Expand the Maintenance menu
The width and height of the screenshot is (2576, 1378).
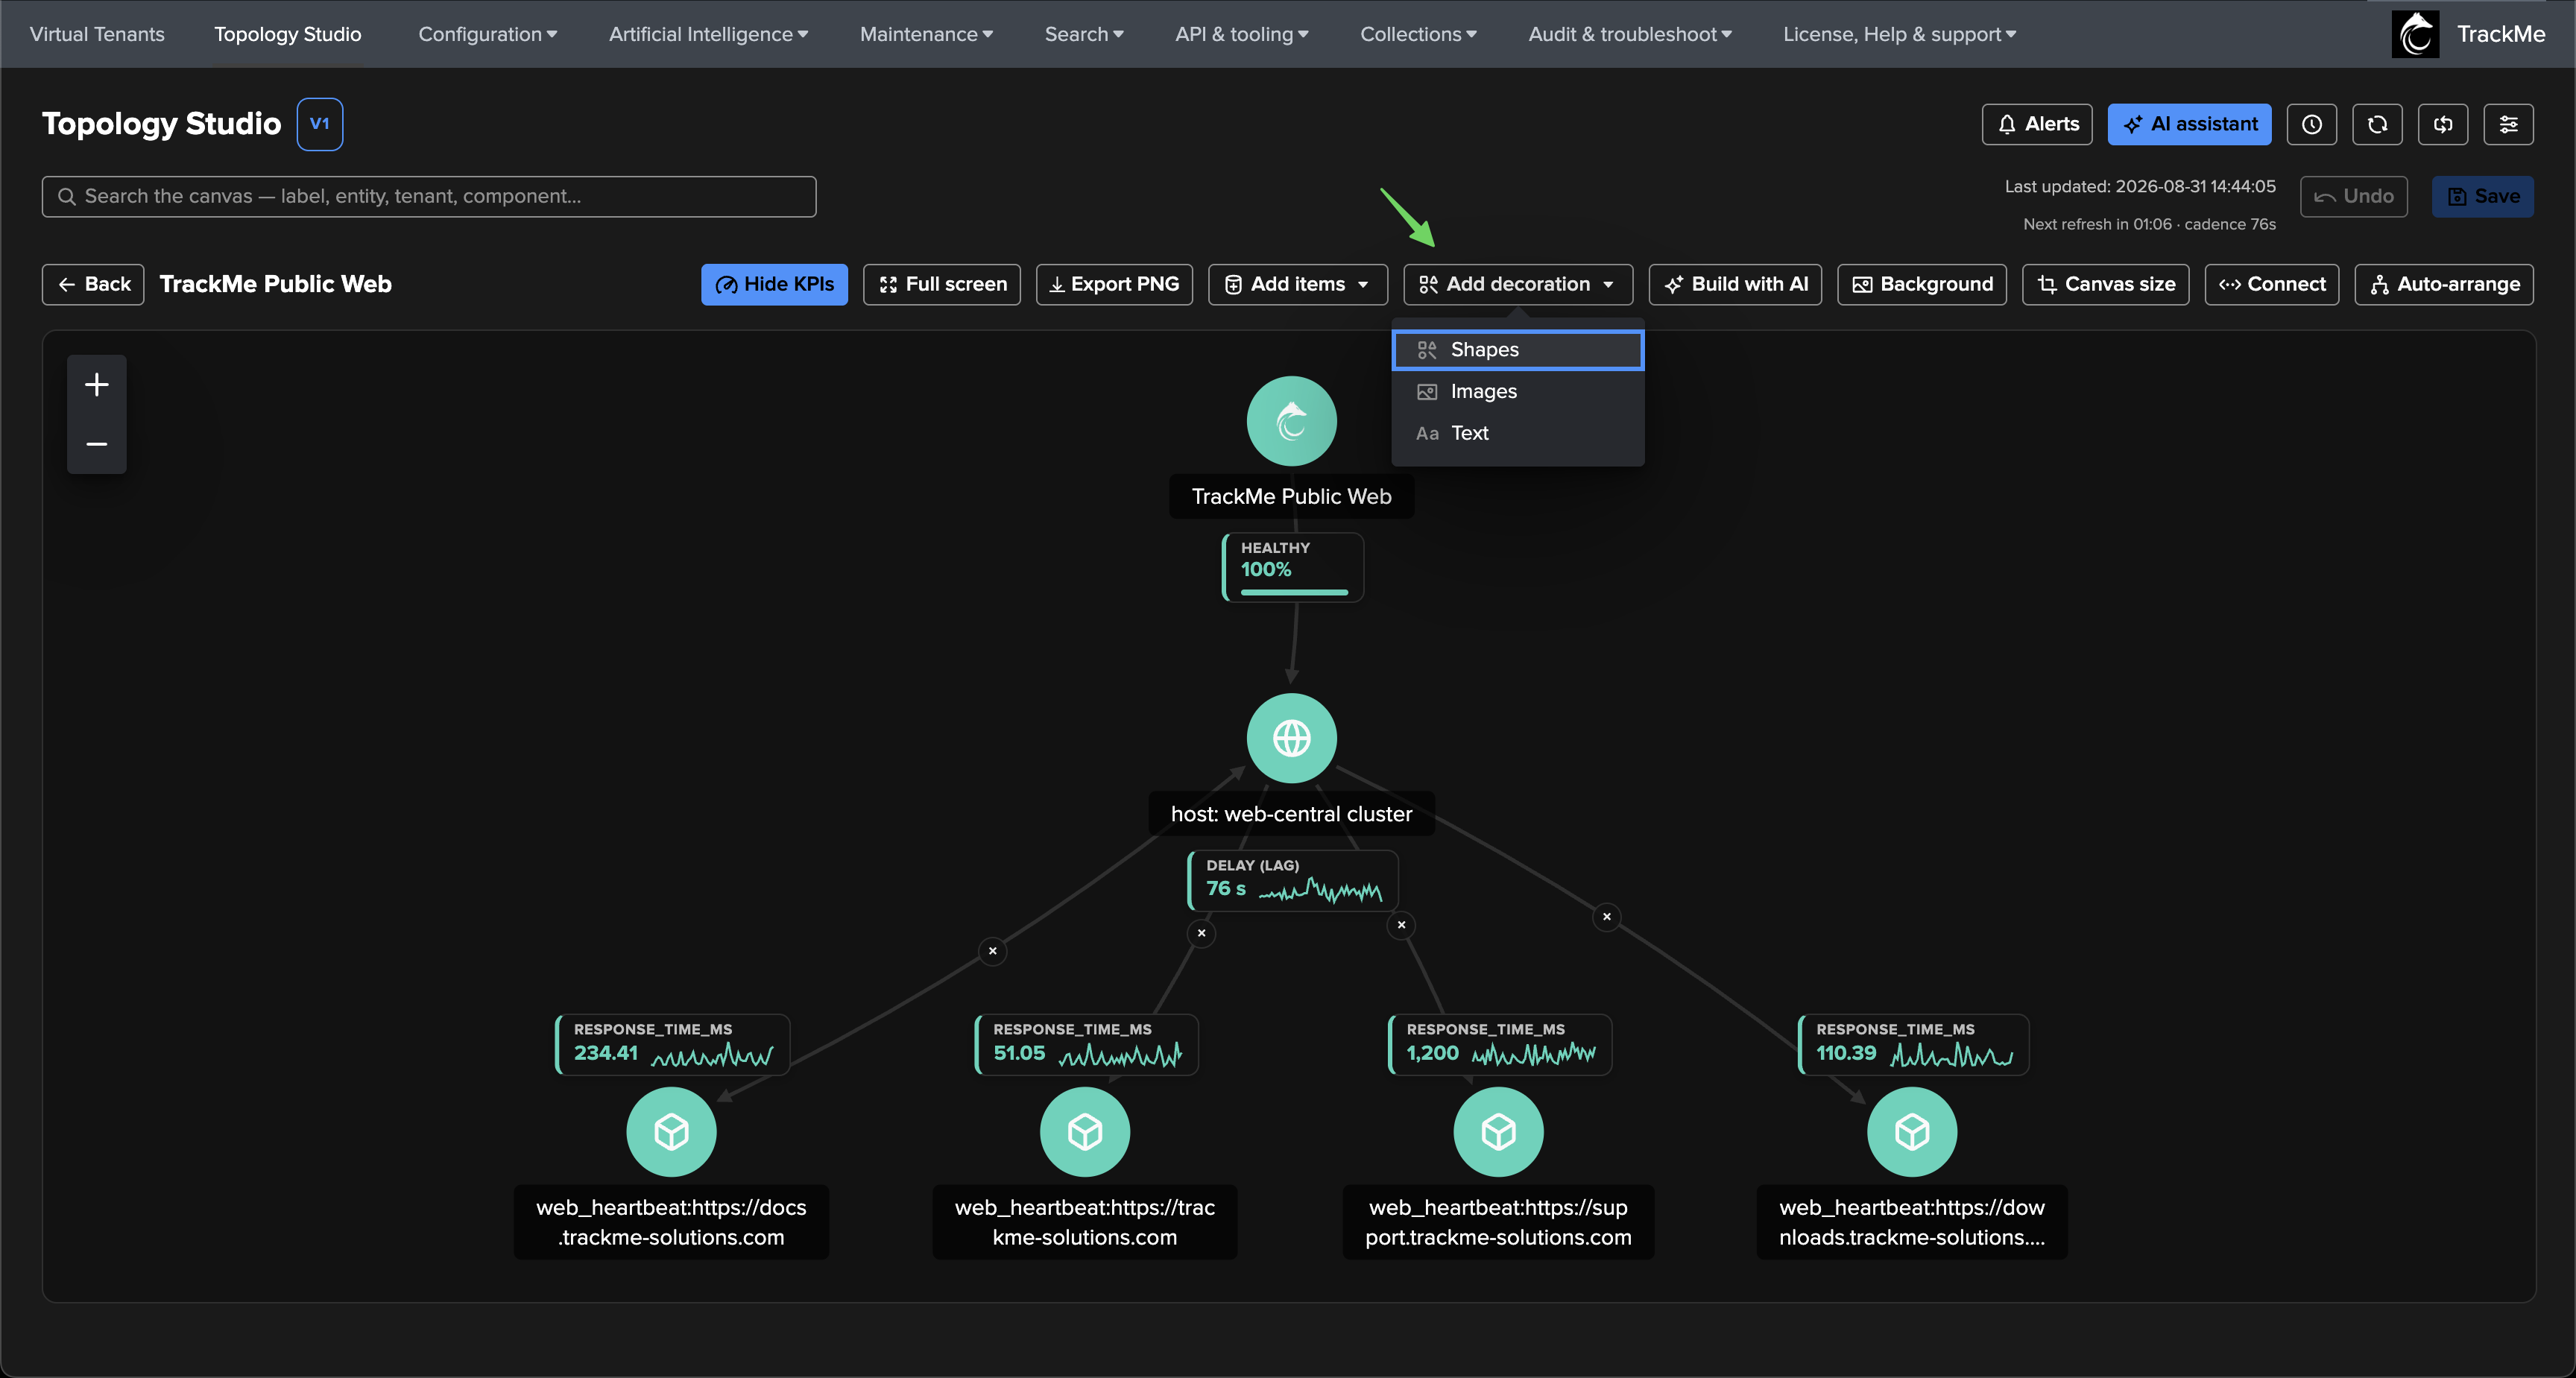pyautogui.click(x=926, y=34)
